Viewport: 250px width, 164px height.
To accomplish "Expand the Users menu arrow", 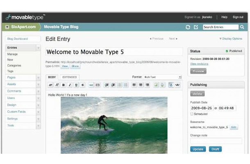I will pyautogui.click(x=38, y=98).
